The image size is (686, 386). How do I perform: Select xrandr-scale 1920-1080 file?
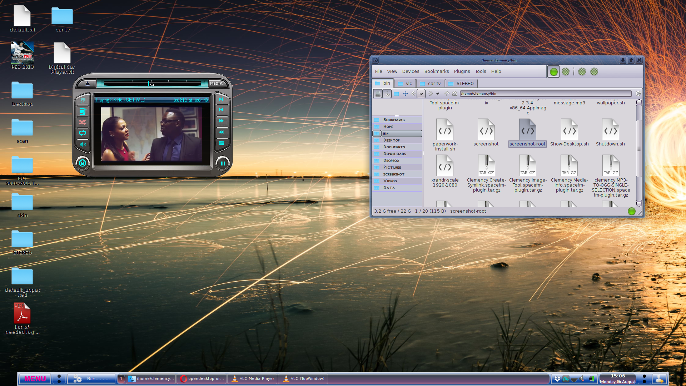point(445,171)
